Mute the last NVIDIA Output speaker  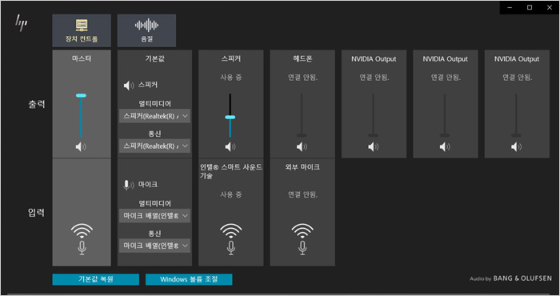517,146
